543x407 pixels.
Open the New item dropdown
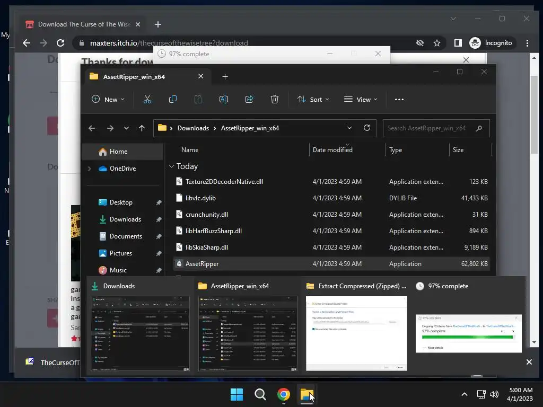click(x=108, y=99)
